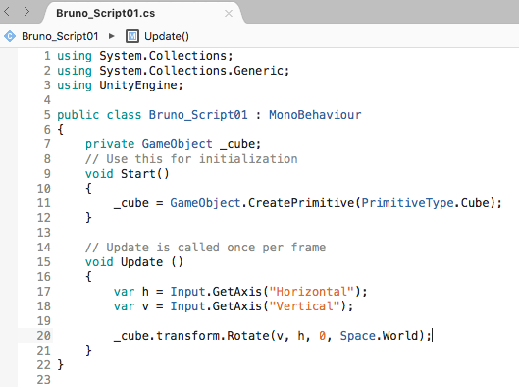The height and width of the screenshot is (387, 519).
Task: Click the 'public' keyword on line 5
Action: (78, 115)
